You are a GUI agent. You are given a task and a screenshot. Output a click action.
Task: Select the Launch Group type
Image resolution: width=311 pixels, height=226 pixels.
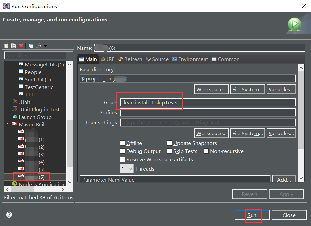tap(32, 117)
